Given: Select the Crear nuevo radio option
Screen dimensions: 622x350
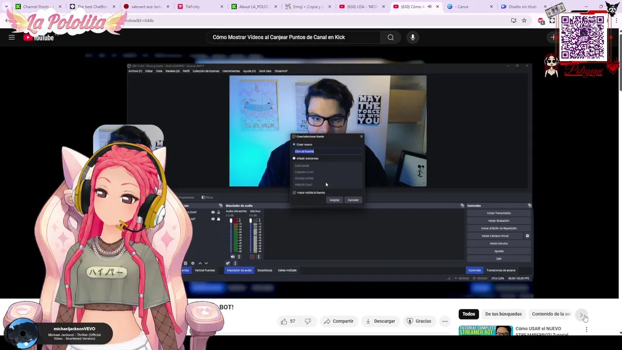Looking at the screenshot, I should (294, 144).
